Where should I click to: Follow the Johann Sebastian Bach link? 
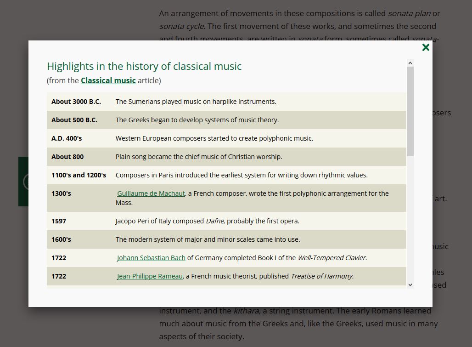(x=151, y=258)
